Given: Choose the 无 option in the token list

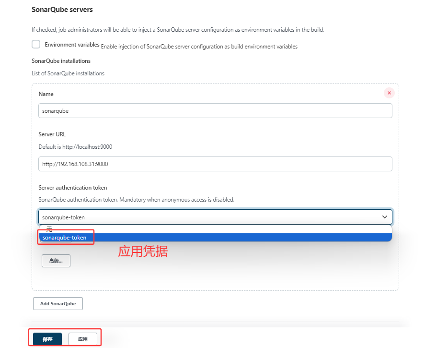Looking at the screenshot, I should [x=215, y=229].
